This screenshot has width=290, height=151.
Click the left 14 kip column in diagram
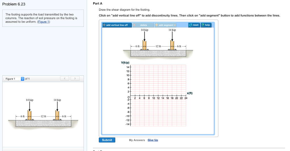coord(144,45)
